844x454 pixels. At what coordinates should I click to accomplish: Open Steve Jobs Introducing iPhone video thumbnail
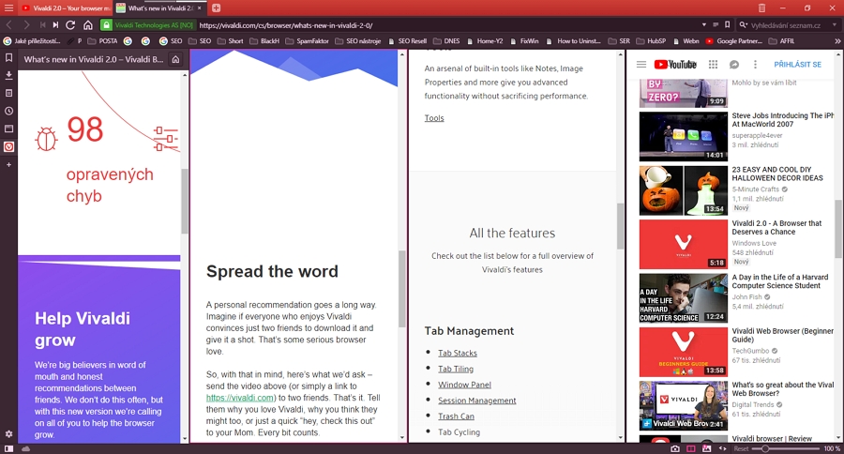pos(683,136)
